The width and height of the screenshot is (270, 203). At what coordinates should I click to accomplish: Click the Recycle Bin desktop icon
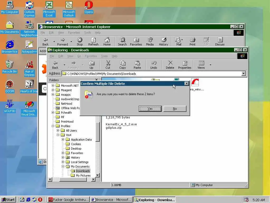[9, 67]
